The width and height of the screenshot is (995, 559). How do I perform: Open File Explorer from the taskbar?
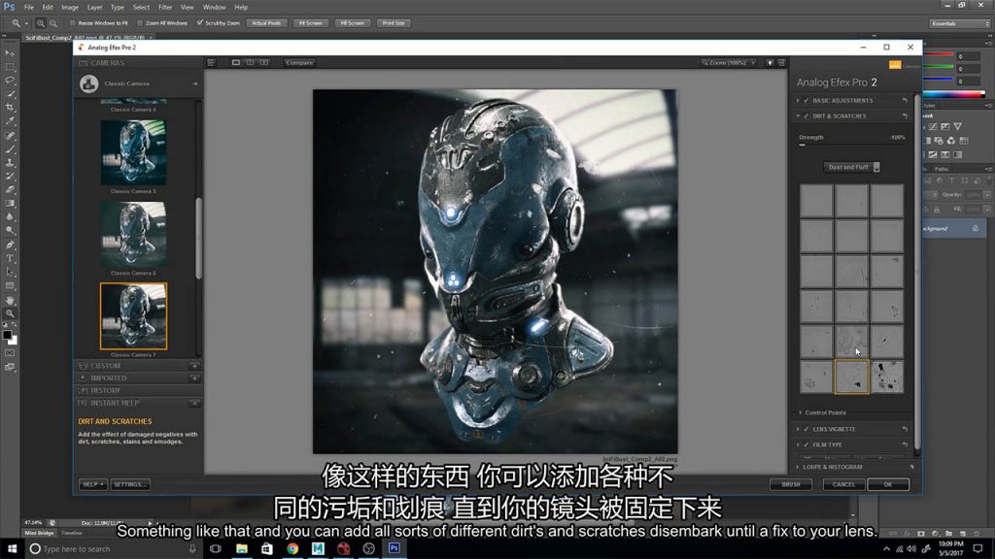[x=242, y=549]
